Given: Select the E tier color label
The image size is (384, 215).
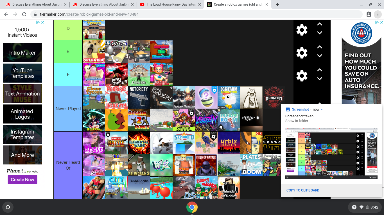Looking at the screenshot, I should point(68,52).
